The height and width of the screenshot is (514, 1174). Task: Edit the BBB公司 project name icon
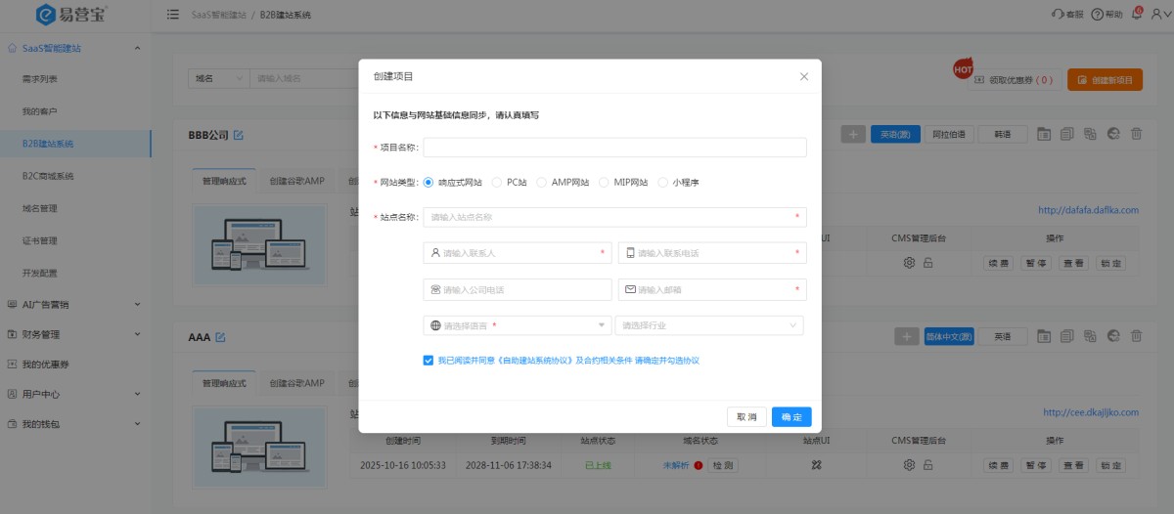(x=239, y=135)
